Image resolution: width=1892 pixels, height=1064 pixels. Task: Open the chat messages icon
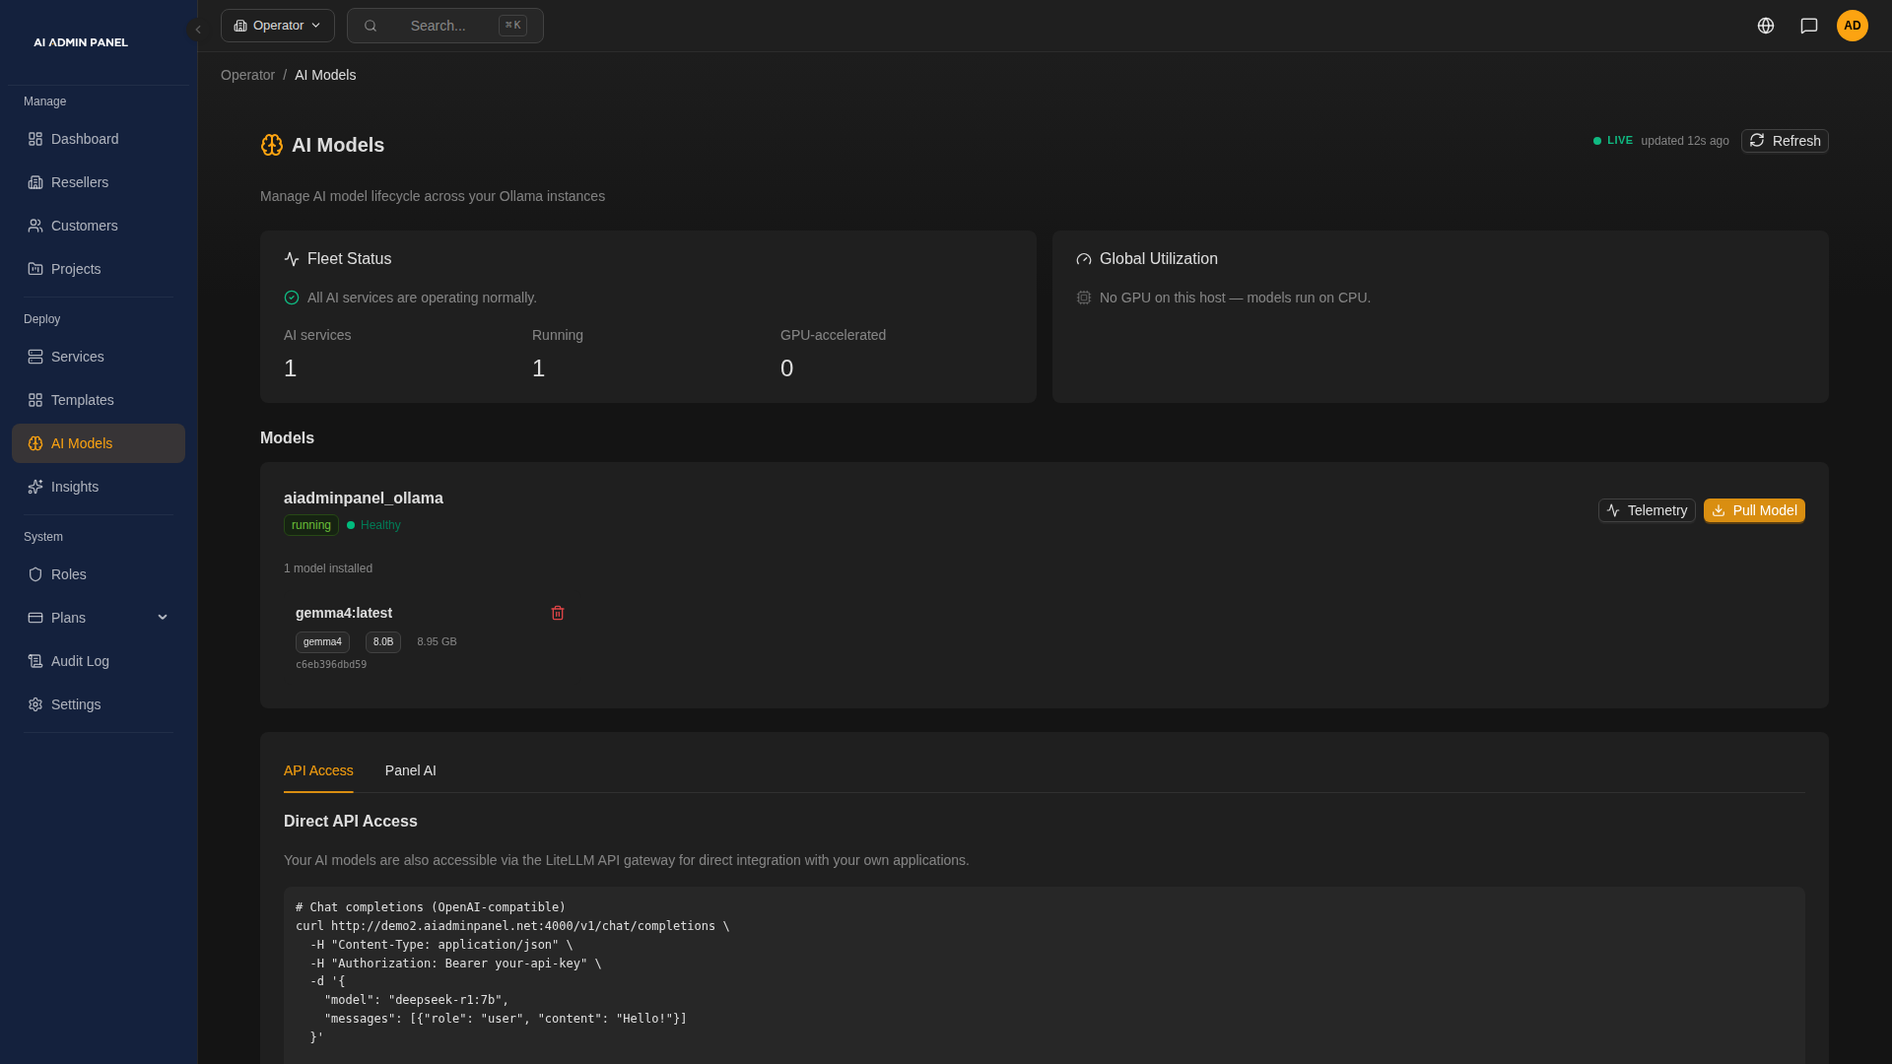pos(1809,26)
